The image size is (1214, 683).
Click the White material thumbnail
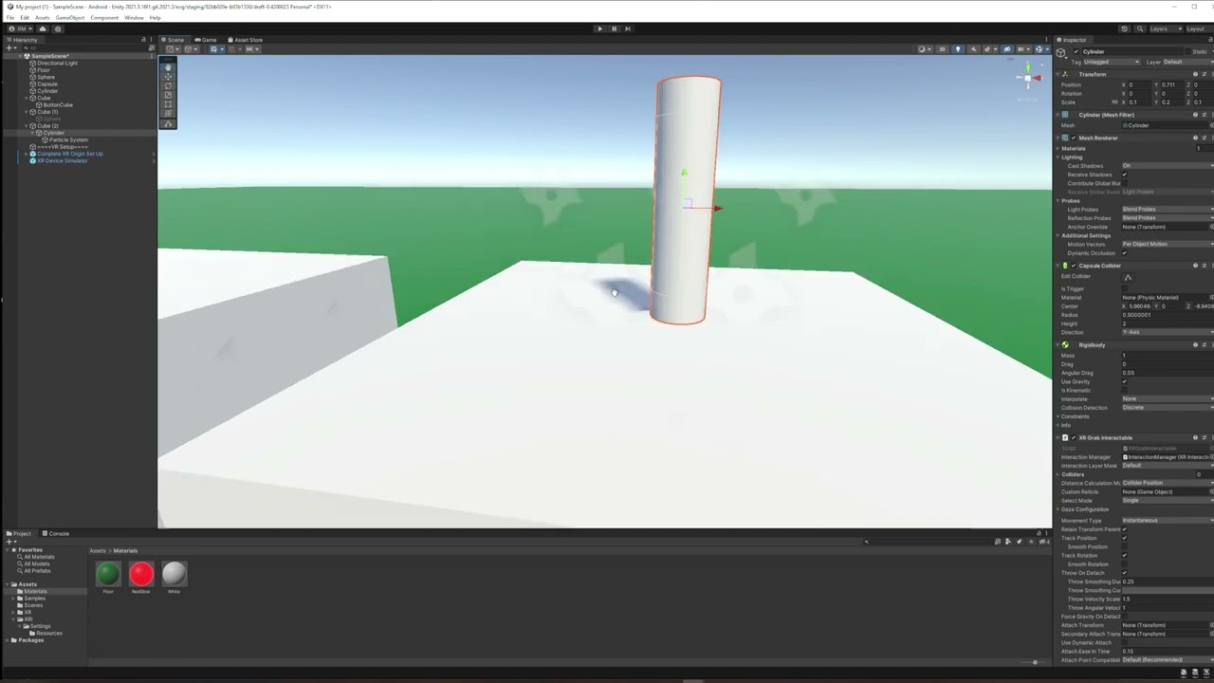[174, 573]
